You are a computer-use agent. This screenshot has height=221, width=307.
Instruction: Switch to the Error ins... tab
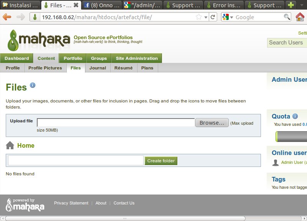pyautogui.click(x=224, y=5)
